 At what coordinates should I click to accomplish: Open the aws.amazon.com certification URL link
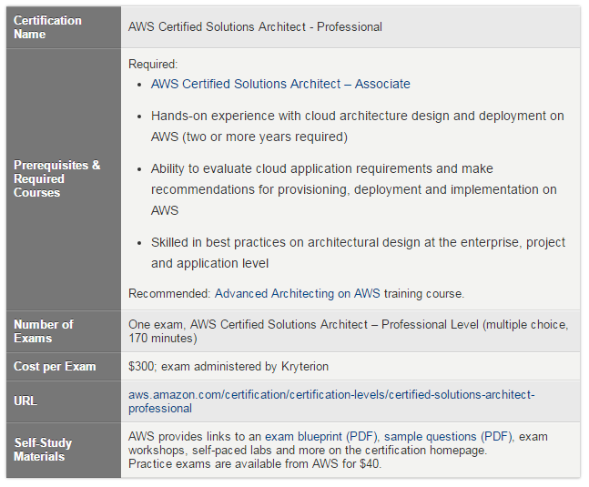tap(331, 401)
